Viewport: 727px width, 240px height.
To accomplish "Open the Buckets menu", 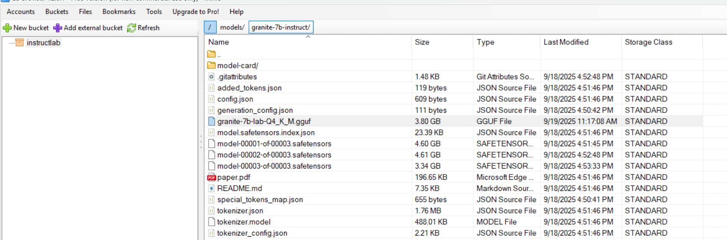I will pyautogui.click(x=57, y=12).
